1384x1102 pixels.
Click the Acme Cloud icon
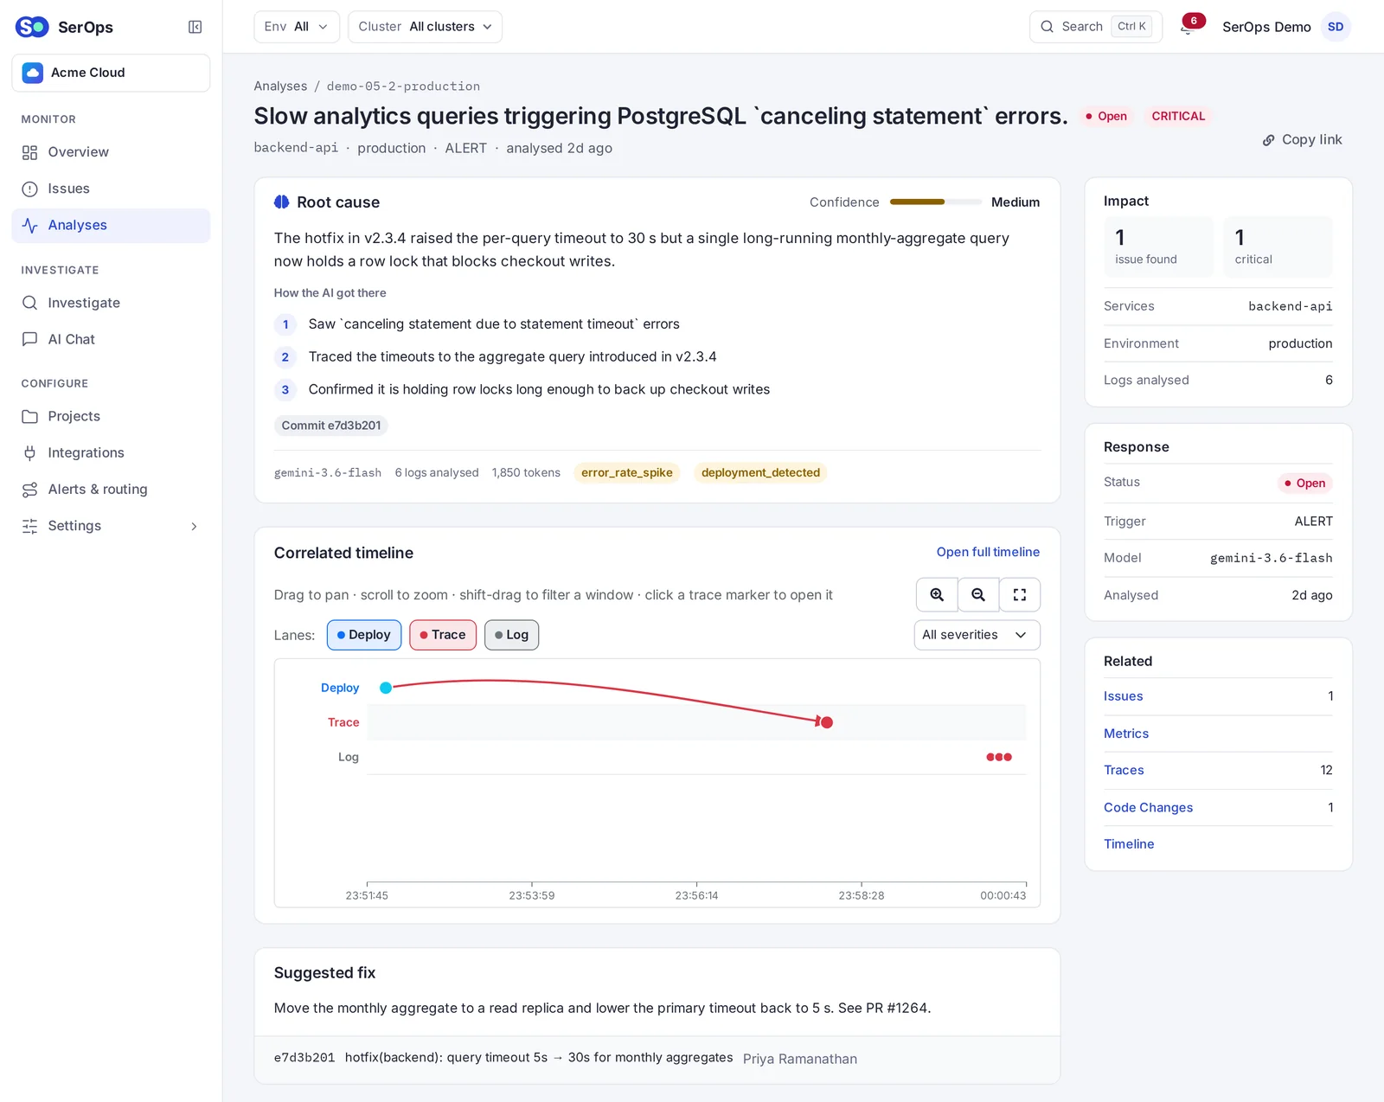pos(33,73)
